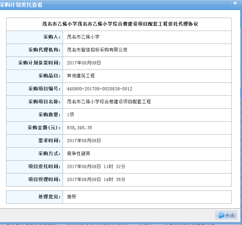Click the 采购计划委托查看 dialog title
The image size is (242, 225).
pos(21,5)
